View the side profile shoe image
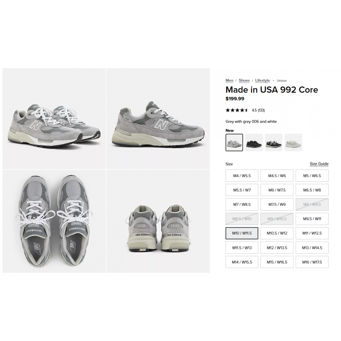 click(x=158, y=118)
